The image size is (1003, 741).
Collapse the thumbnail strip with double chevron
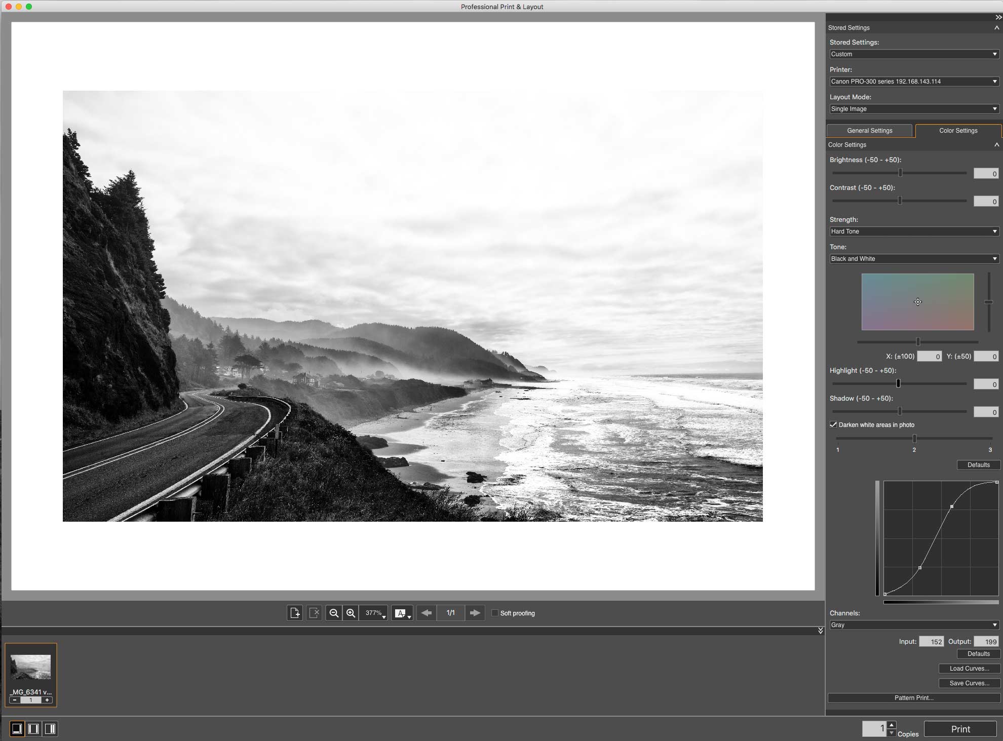coord(821,631)
